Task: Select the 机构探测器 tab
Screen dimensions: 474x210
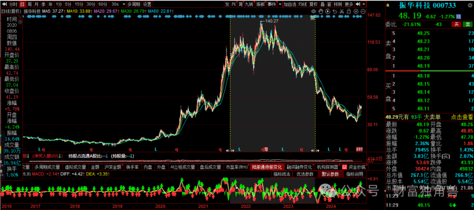Action: coord(327,167)
